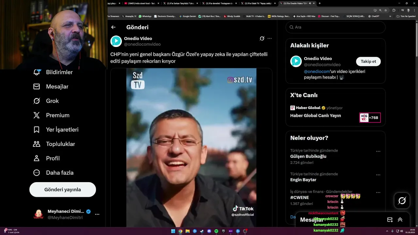Viewport: 418px width, 235px height.
Task: Switch to the X'te denetleli Instagram tab
Action: point(219,3)
